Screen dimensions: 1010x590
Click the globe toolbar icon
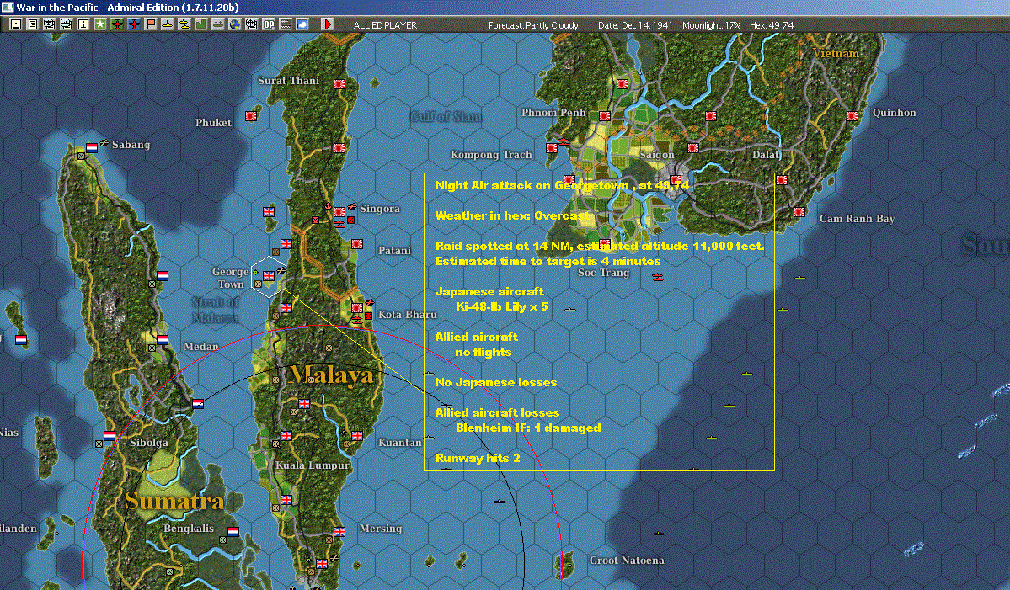(235, 24)
